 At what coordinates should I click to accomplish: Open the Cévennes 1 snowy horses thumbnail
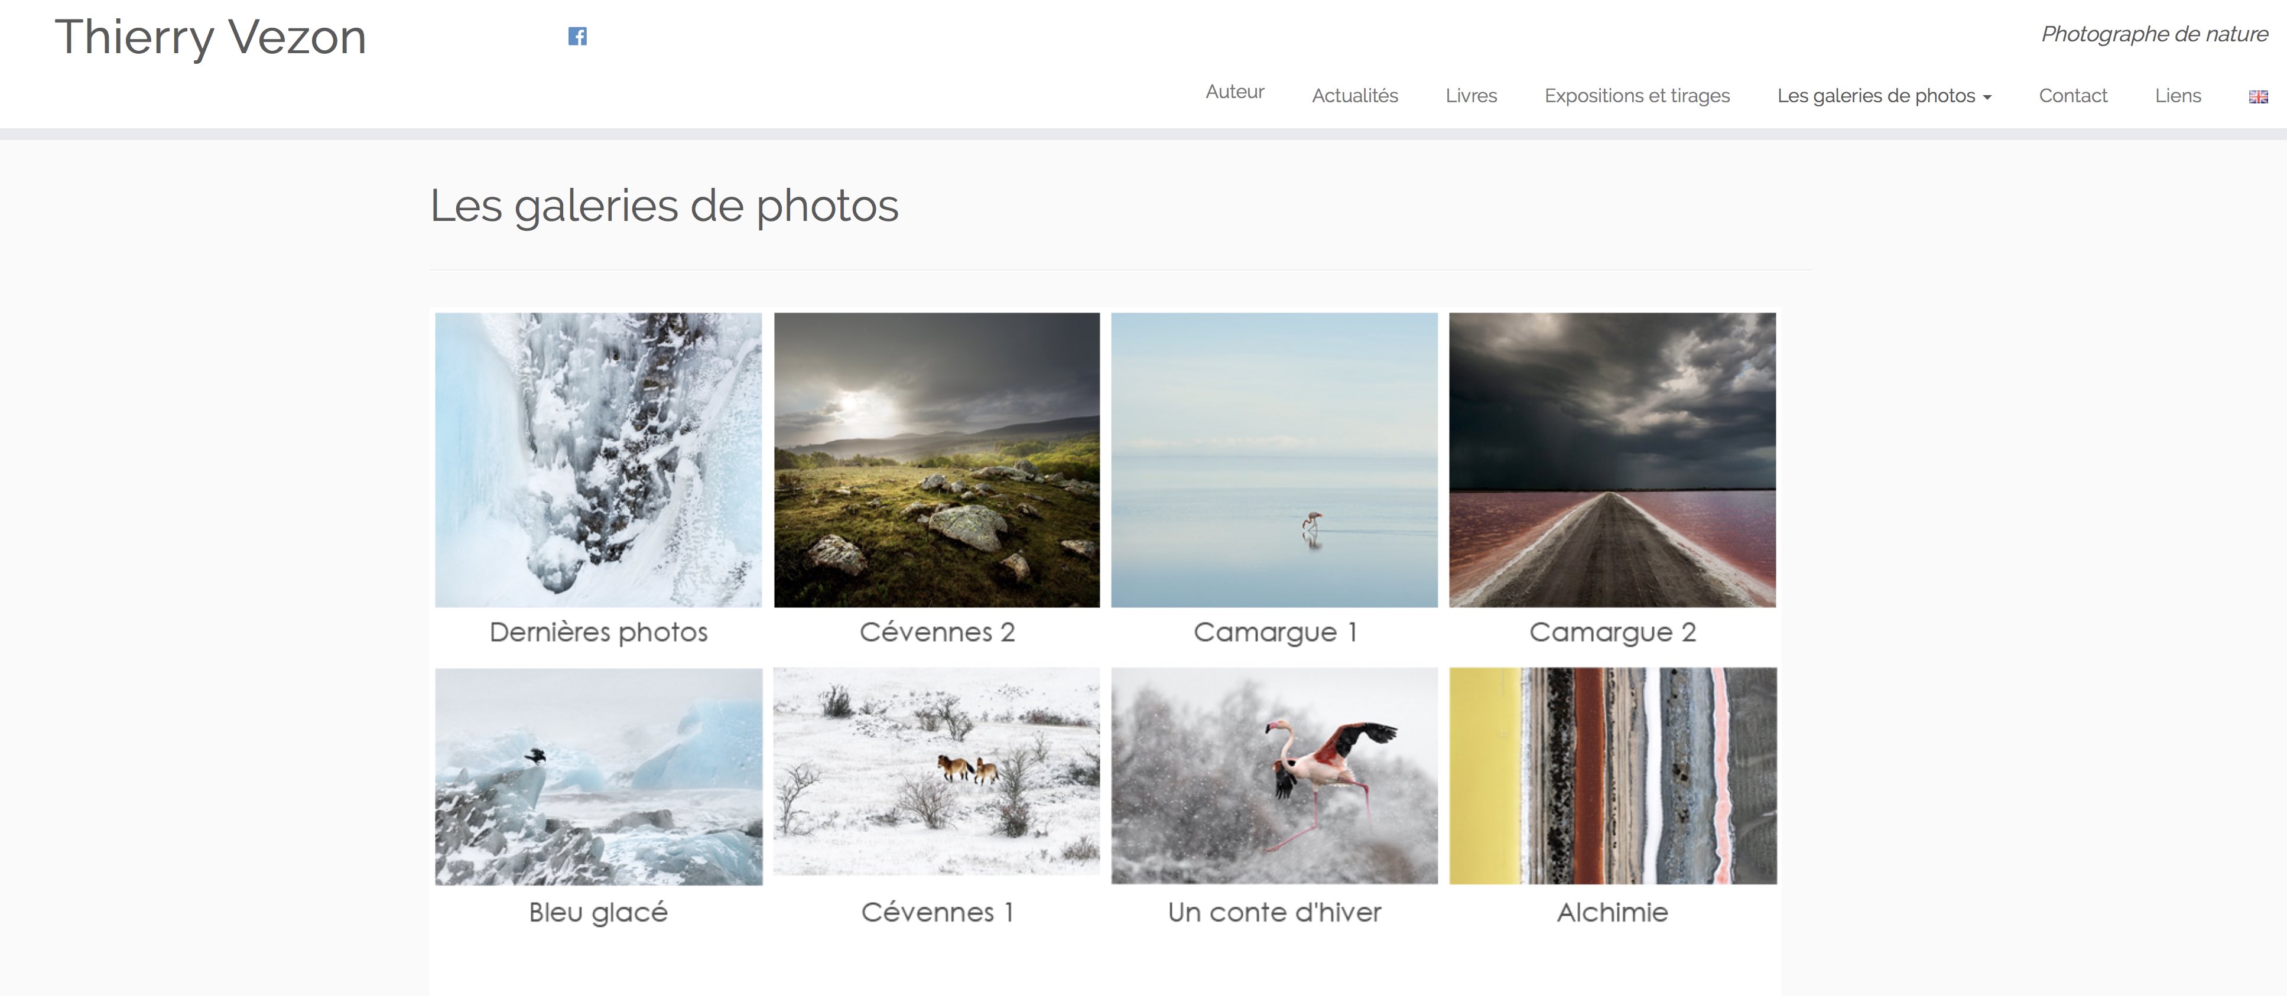[937, 772]
